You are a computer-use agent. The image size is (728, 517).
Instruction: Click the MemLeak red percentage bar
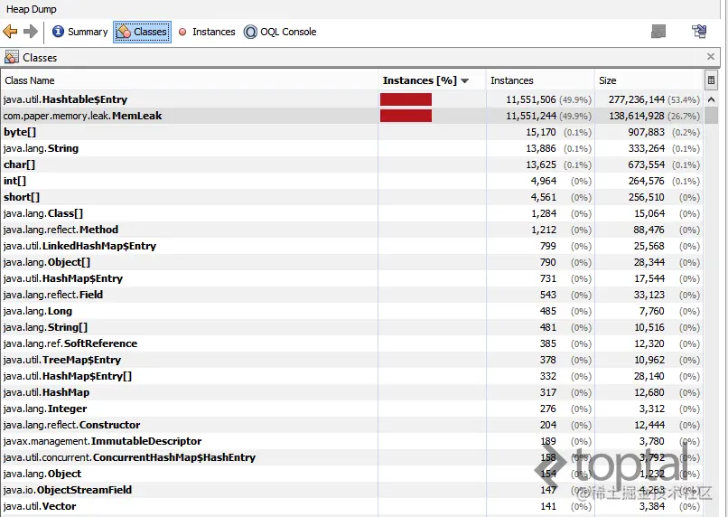pyautogui.click(x=406, y=116)
